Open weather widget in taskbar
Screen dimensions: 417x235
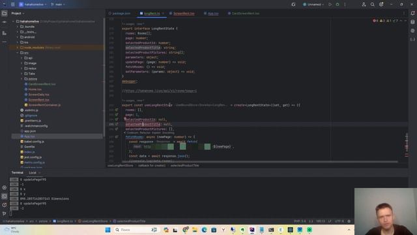[12, 230]
